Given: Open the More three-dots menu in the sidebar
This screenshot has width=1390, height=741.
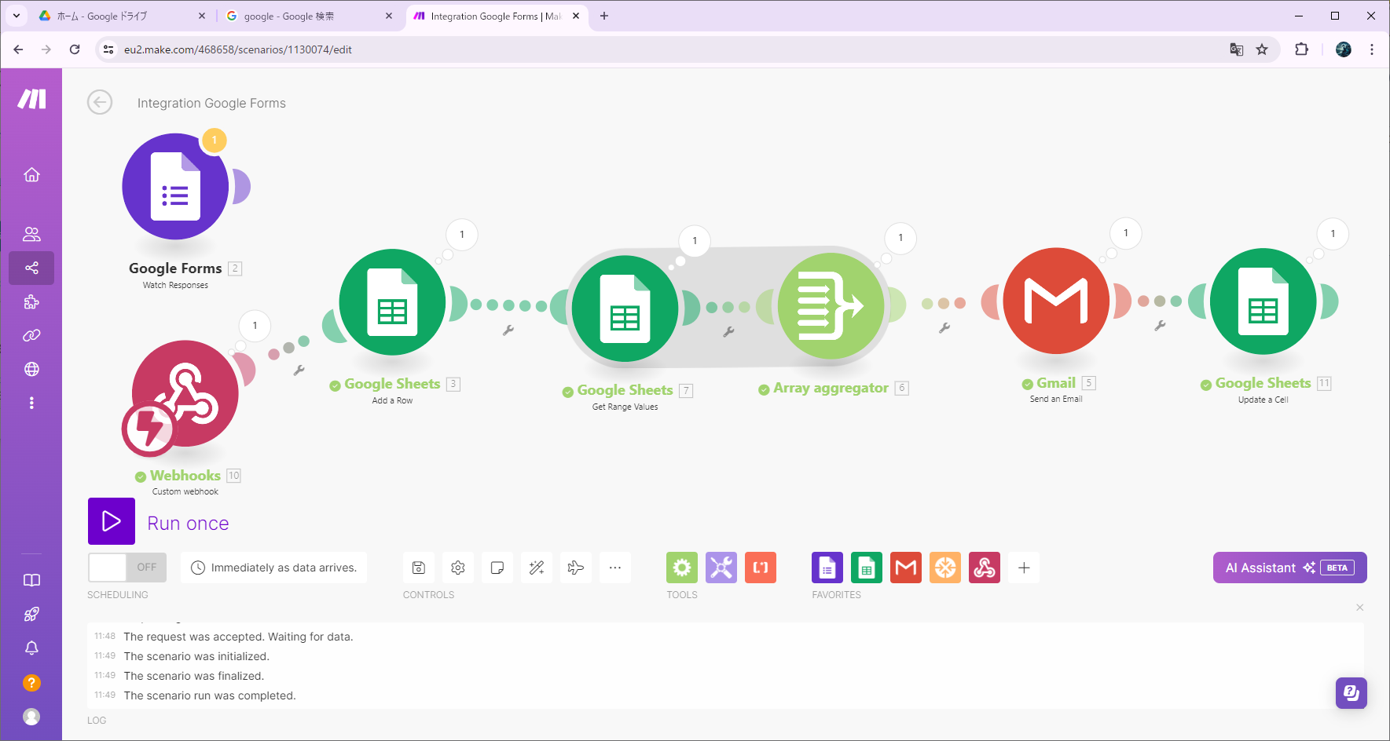Looking at the screenshot, I should [x=31, y=403].
